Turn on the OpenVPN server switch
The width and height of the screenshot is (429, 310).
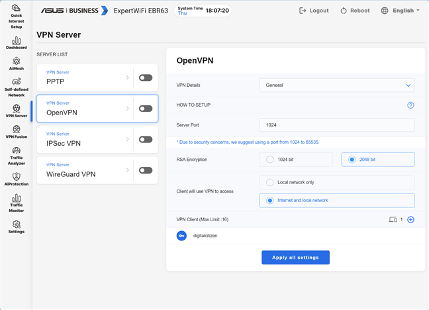click(x=146, y=109)
